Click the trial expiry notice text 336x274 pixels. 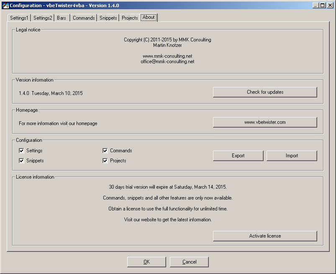click(167, 187)
